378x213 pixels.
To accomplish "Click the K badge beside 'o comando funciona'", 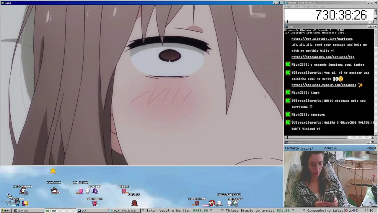I will pyautogui.click(x=288, y=64).
